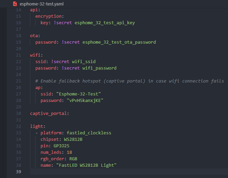Image resolution: width=228 pixels, height=178 pixels.
Task: Click the 'encryption:' key
Action: click(50, 16)
